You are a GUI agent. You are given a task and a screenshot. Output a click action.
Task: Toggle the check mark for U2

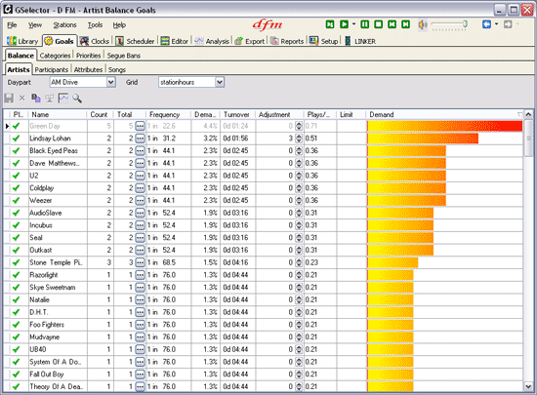tap(16, 176)
